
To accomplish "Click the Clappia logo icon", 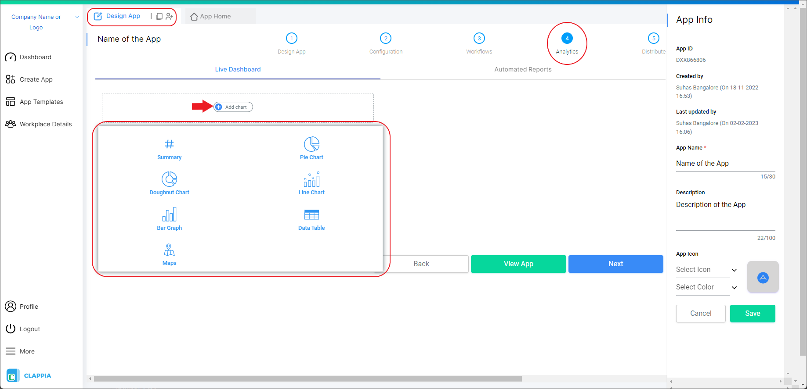I will pyautogui.click(x=13, y=376).
